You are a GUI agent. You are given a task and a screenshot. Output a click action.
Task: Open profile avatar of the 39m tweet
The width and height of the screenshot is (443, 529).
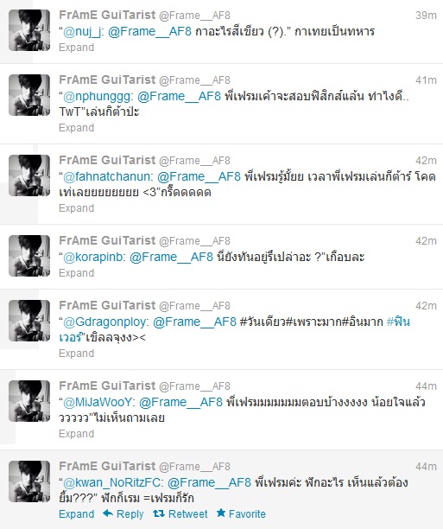click(x=29, y=30)
